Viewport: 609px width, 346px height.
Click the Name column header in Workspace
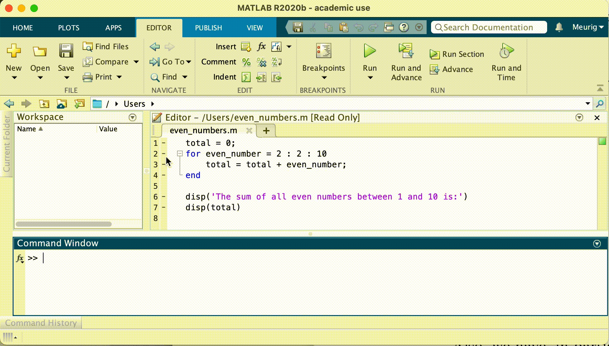pos(27,129)
